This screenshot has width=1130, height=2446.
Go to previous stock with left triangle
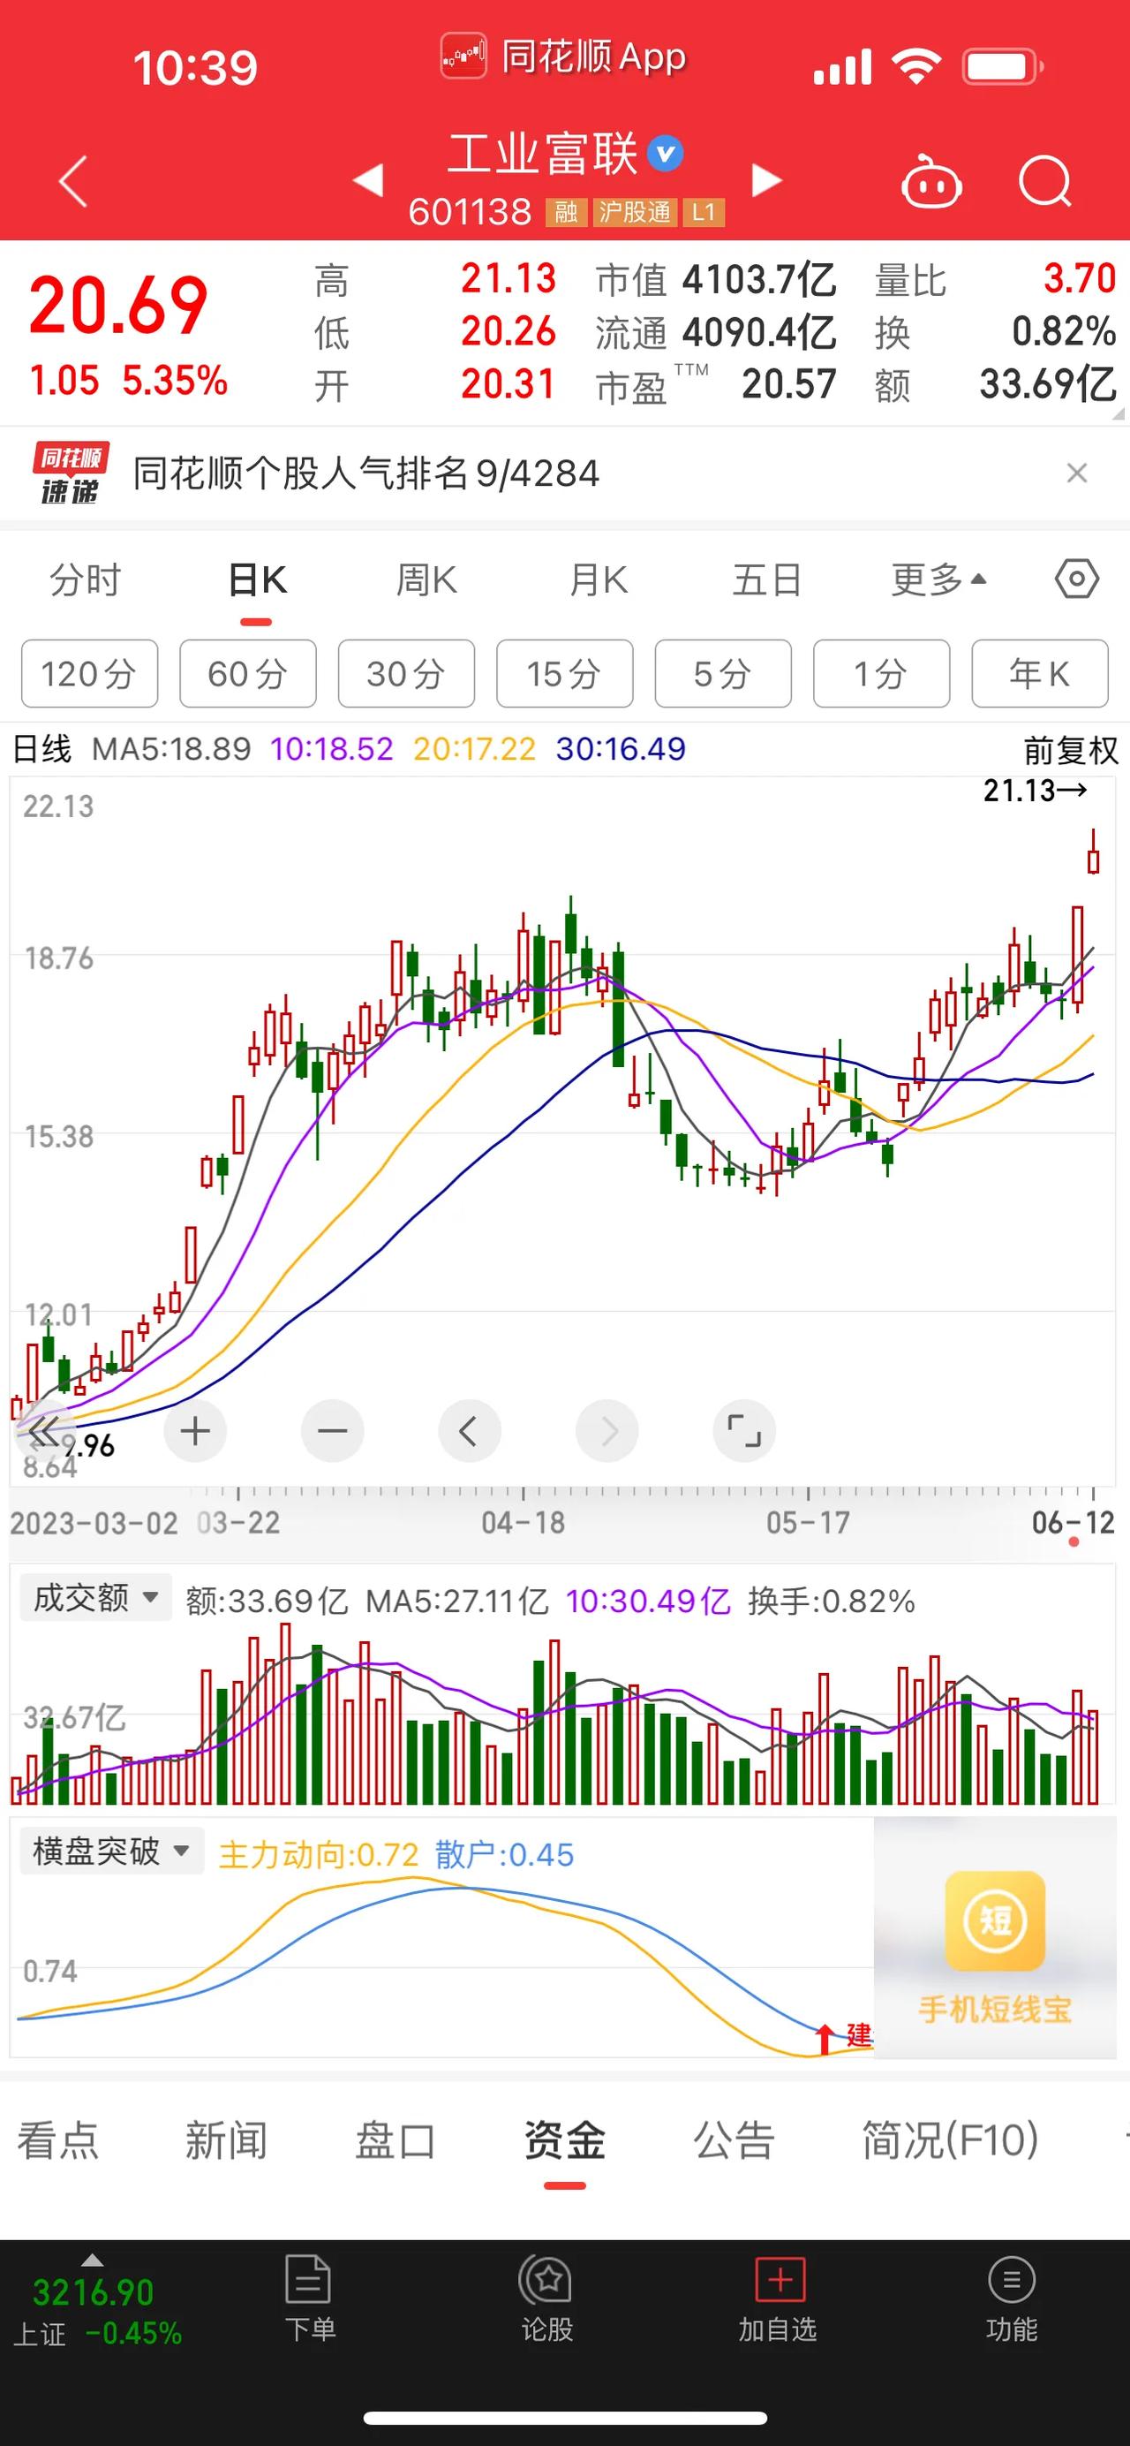(x=368, y=179)
